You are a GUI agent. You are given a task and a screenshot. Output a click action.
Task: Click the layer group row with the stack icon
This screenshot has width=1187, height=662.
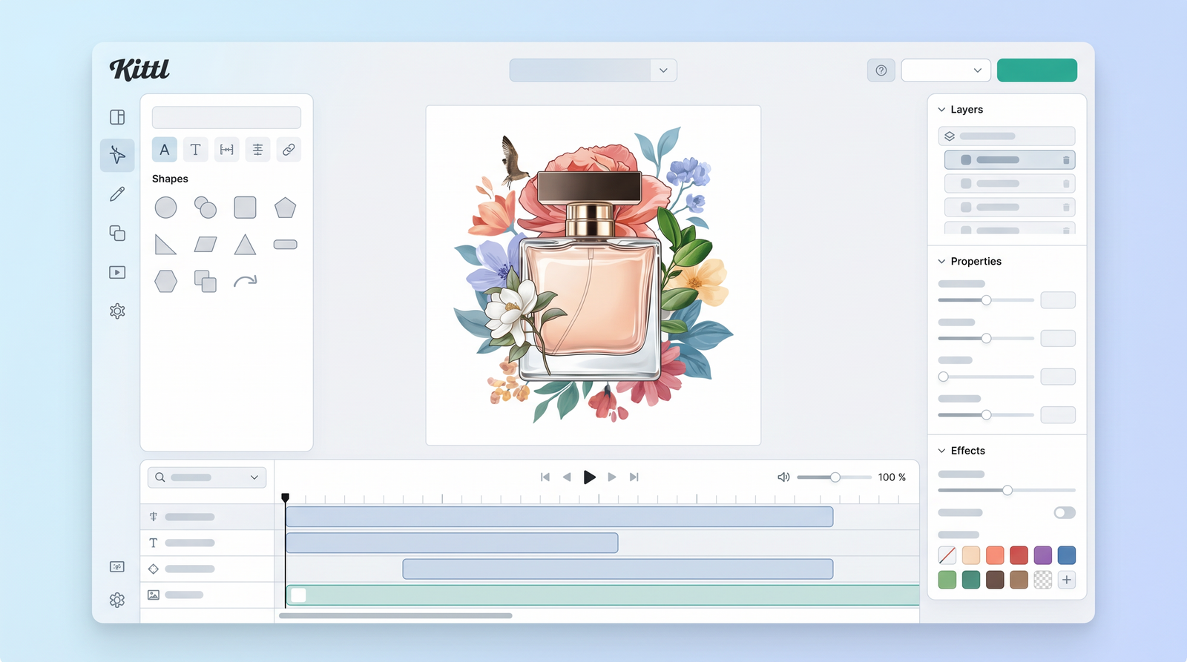pyautogui.click(x=1007, y=136)
